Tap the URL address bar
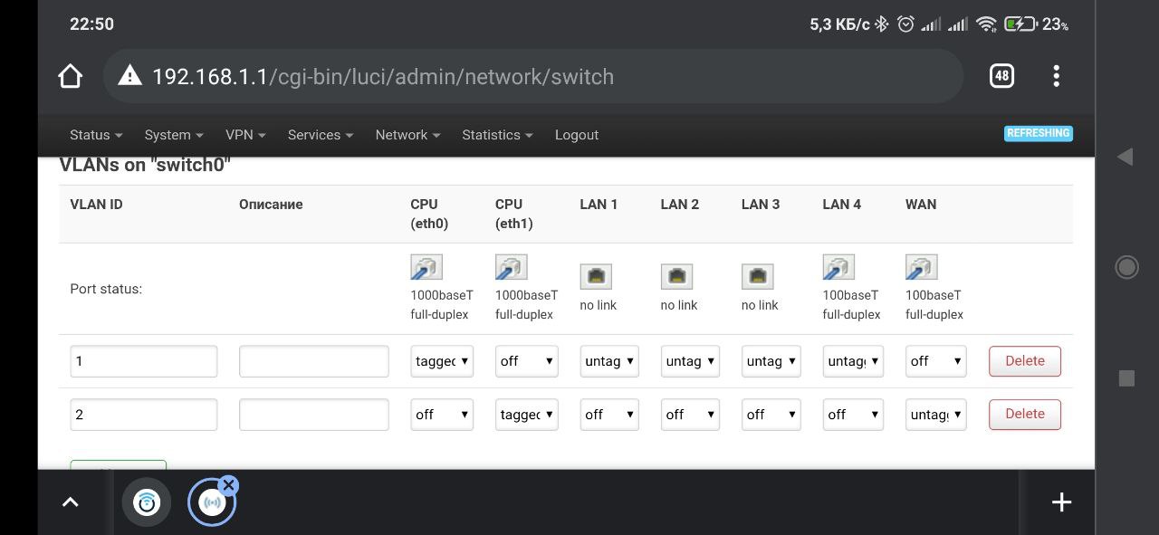1159x535 pixels. tap(532, 76)
